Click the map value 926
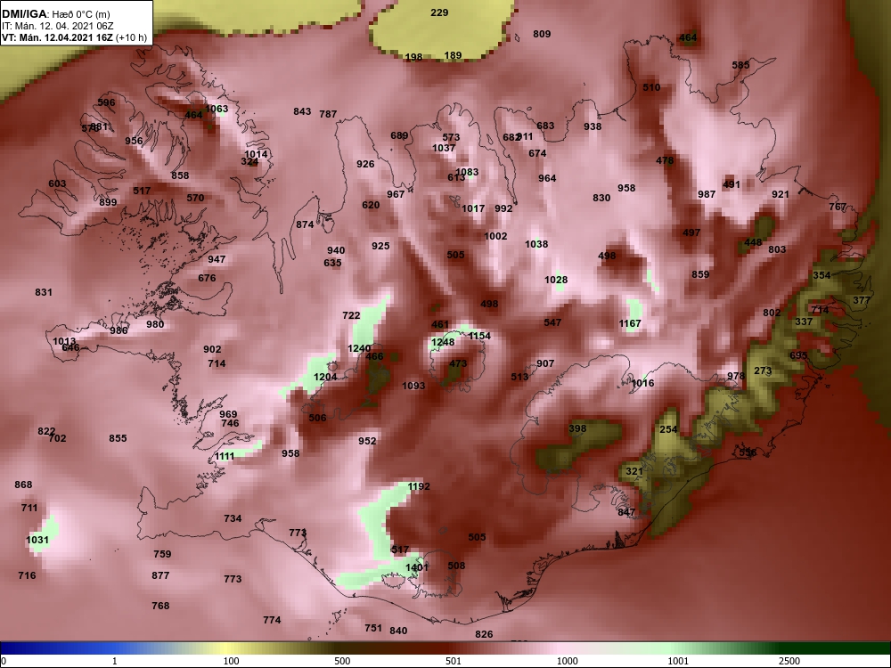Image resolution: width=891 pixels, height=668 pixels. pos(364,164)
